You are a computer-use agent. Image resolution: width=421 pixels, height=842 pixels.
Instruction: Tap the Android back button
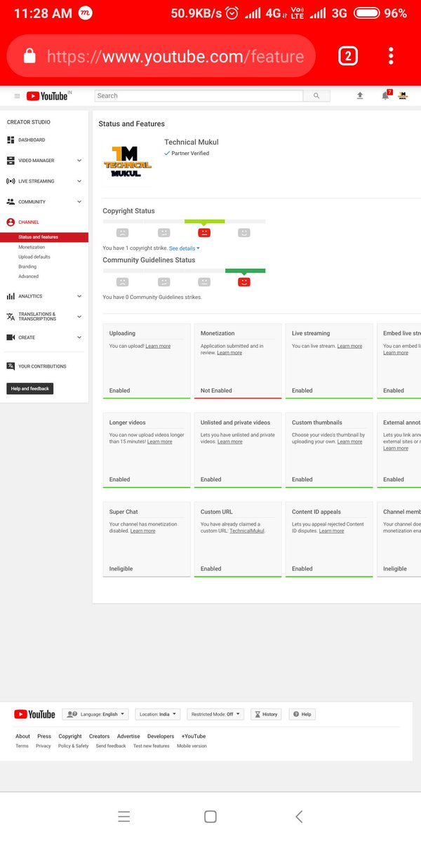pos(299,816)
